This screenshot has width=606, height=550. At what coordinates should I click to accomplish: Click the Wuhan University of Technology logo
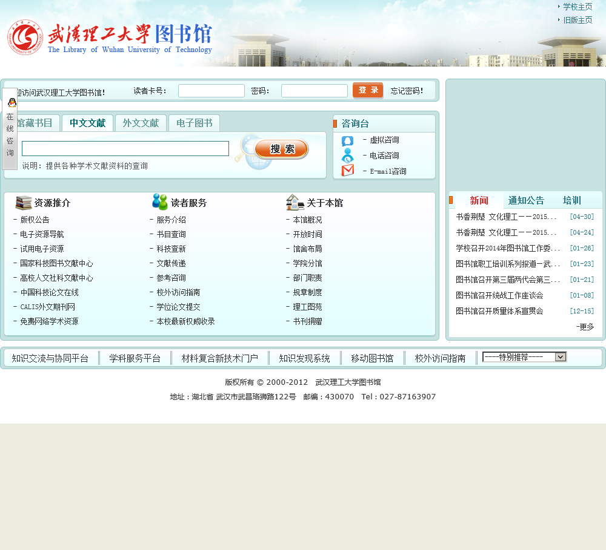click(25, 38)
